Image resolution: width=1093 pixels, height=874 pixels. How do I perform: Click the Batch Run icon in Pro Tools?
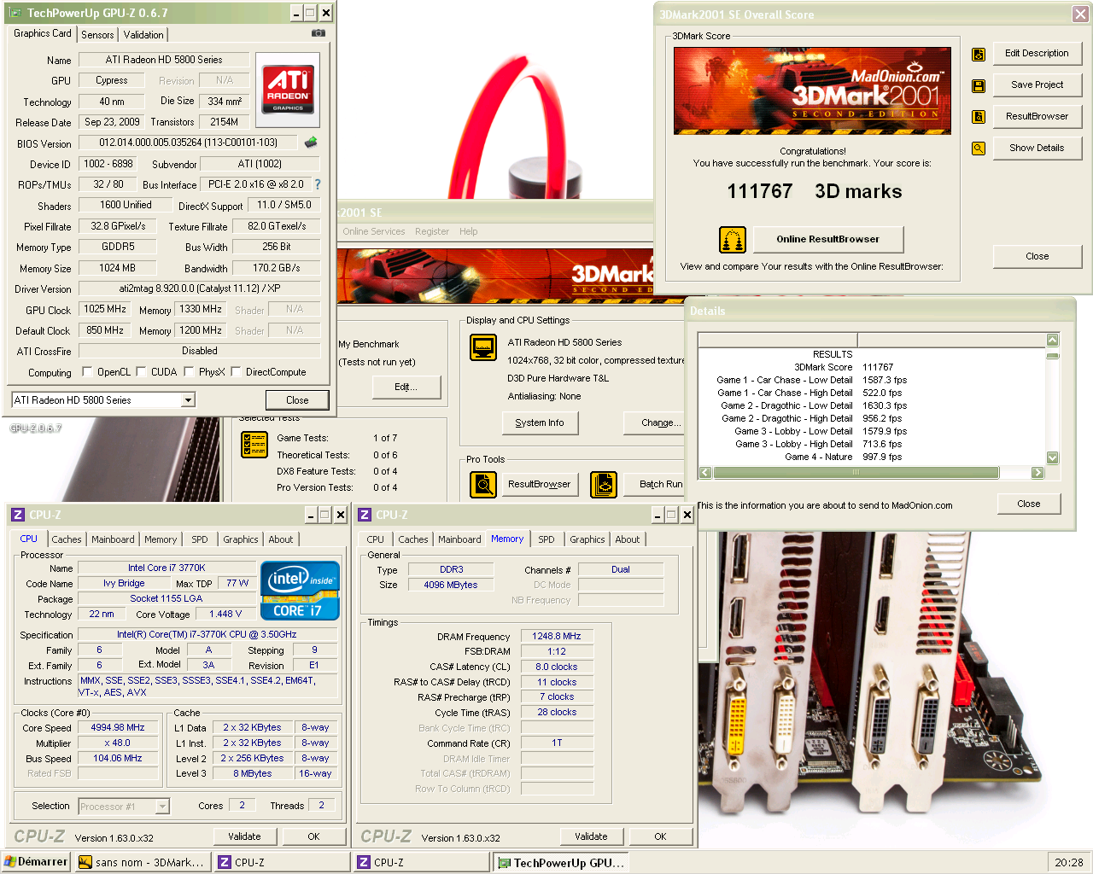[604, 485]
